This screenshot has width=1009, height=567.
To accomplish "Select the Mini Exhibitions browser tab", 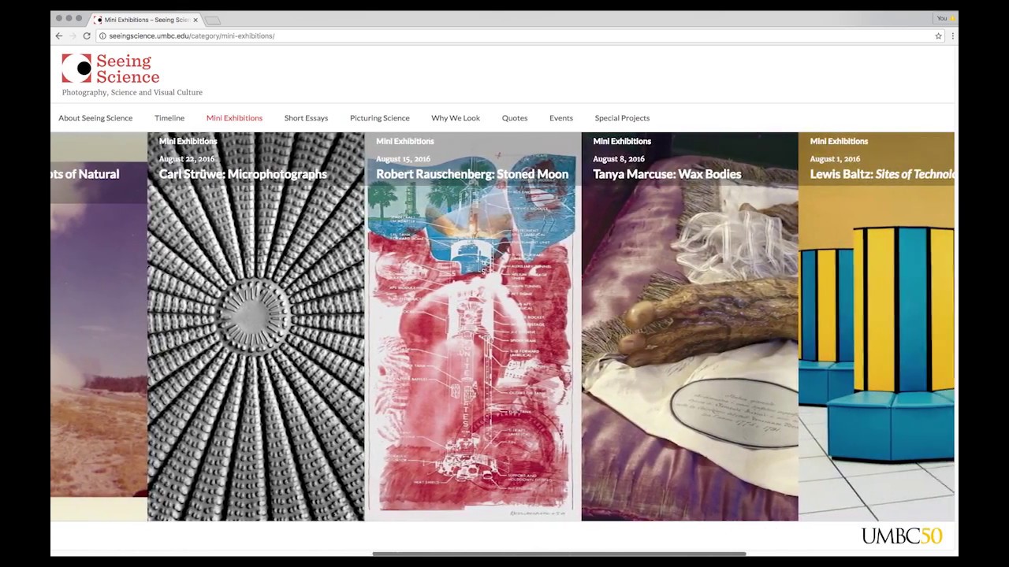I will tap(146, 20).
